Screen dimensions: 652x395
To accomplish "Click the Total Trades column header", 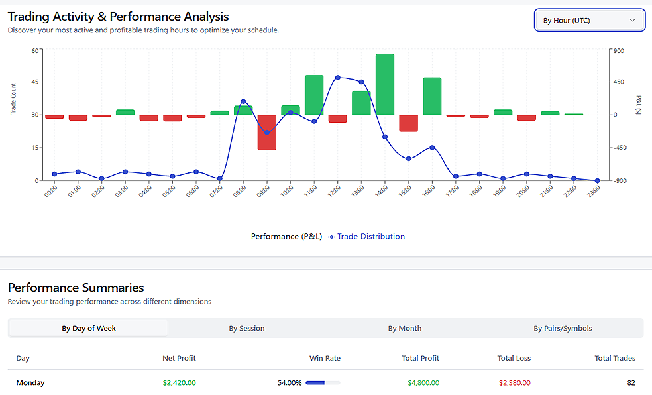I will point(614,358).
